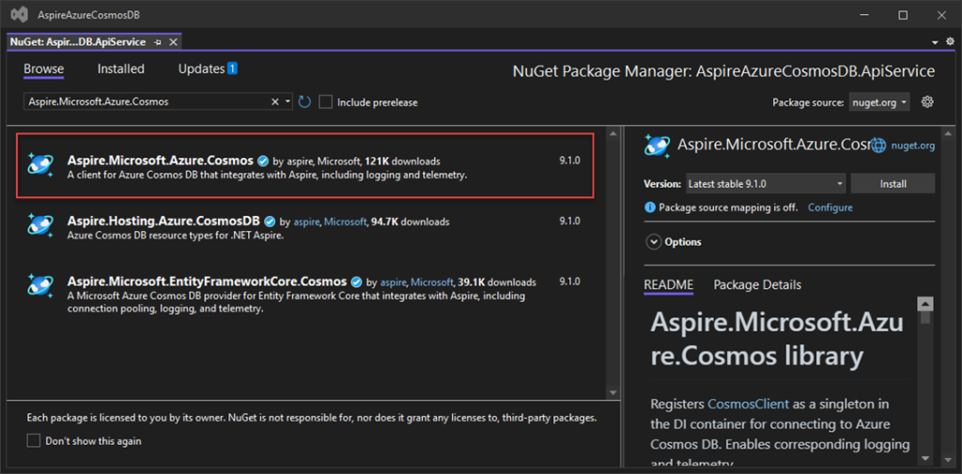This screenshot has width=962, height=474.
Task: Open NuGet settings via the gear icon
Action: [928, 101]
